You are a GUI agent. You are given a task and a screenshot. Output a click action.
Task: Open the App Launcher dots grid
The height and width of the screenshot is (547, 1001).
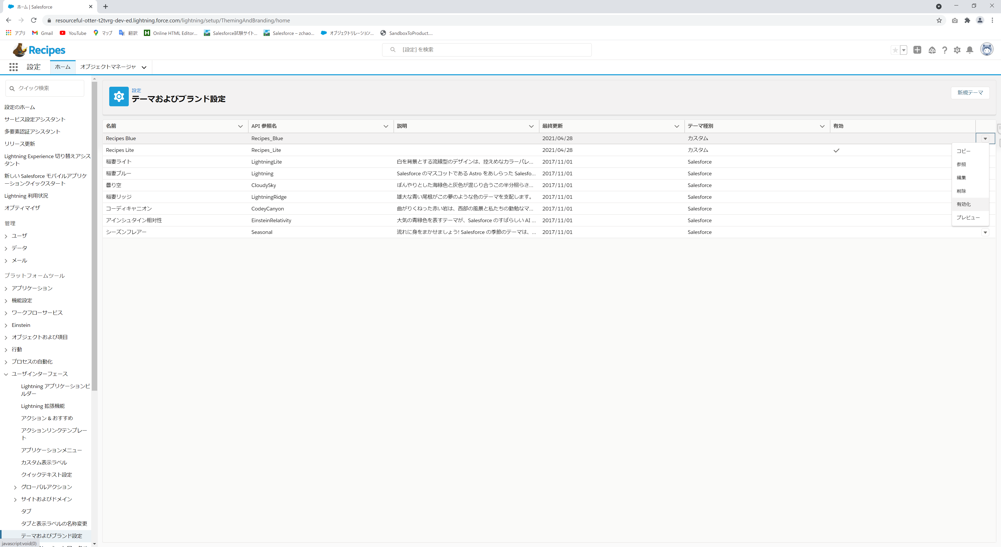(14, 67)
